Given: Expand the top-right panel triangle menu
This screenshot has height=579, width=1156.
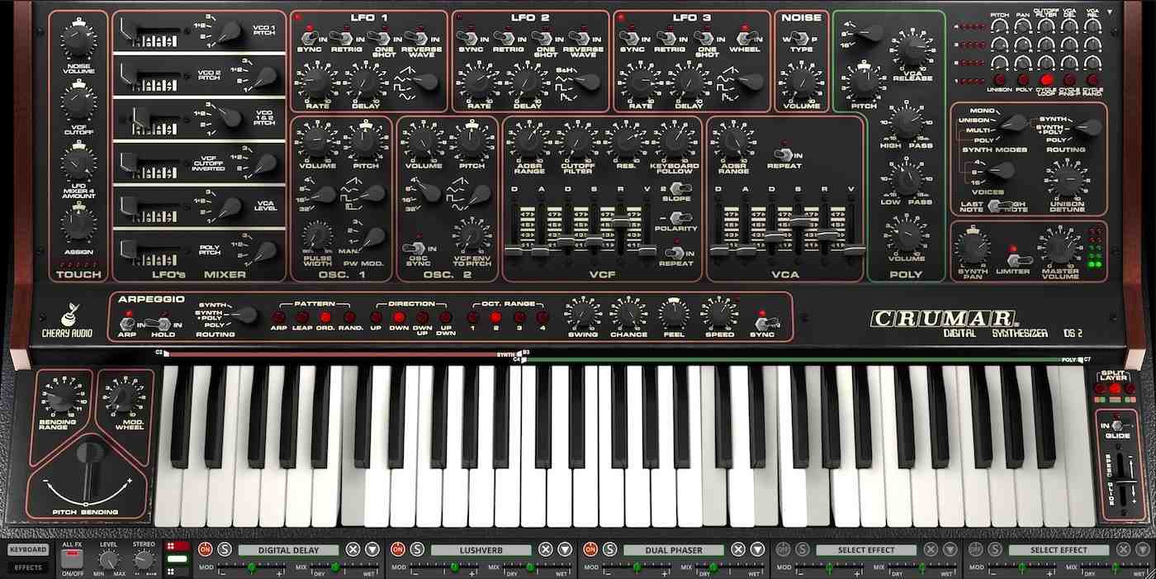Looking at the screenshot, I should (x=1111, y=13).
